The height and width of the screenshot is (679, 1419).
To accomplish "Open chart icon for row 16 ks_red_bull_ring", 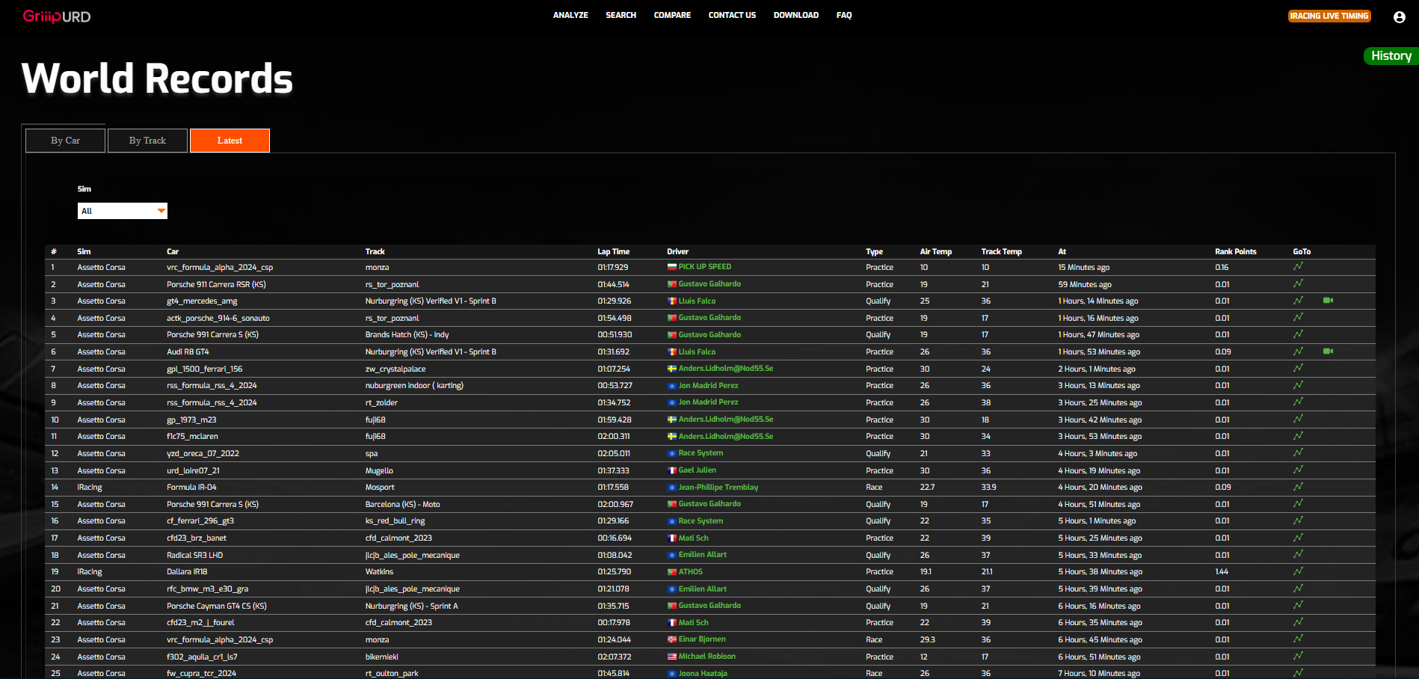I will pos(1298,520).
